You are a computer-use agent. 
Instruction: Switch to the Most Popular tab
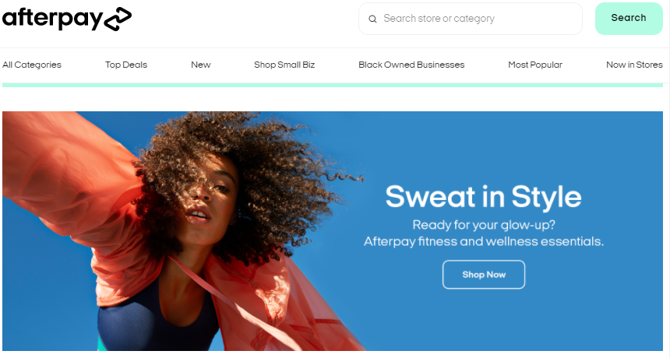535,65
